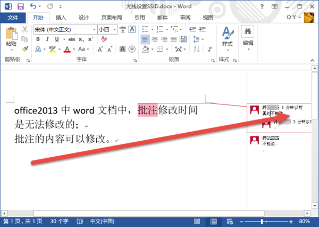
Task: Switch to read mode view icon
Action: tap(197, 222)
